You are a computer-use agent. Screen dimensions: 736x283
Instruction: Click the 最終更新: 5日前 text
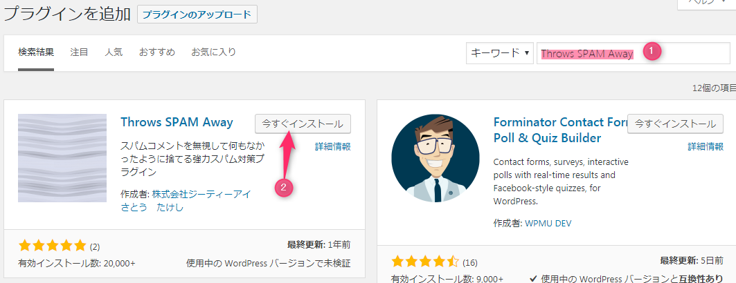[692, 260]
